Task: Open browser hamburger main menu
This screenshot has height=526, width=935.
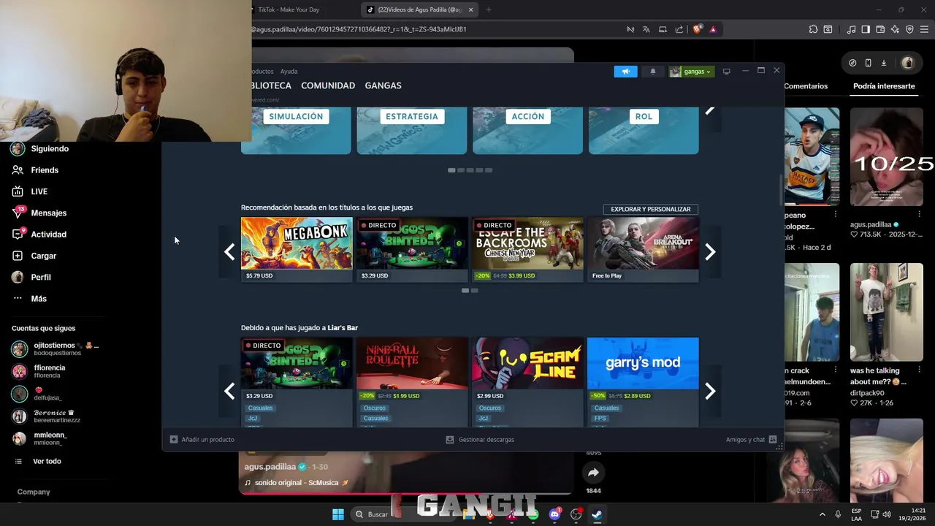Action: click(x=925, y=29)
